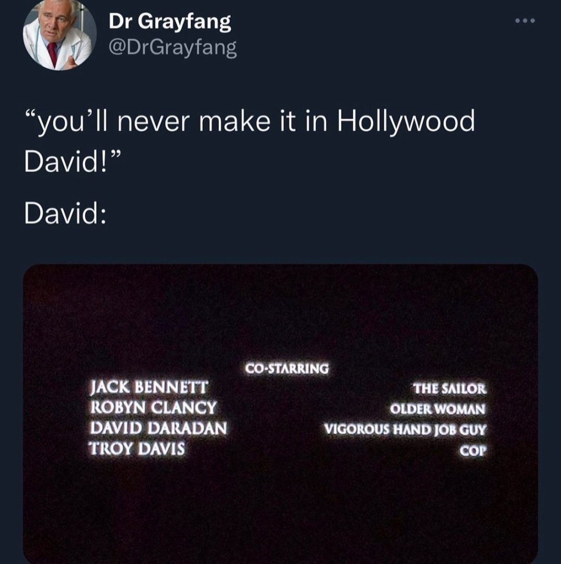
Task: Click the CO-STARRING heading in the image
Action: (287, 369)
